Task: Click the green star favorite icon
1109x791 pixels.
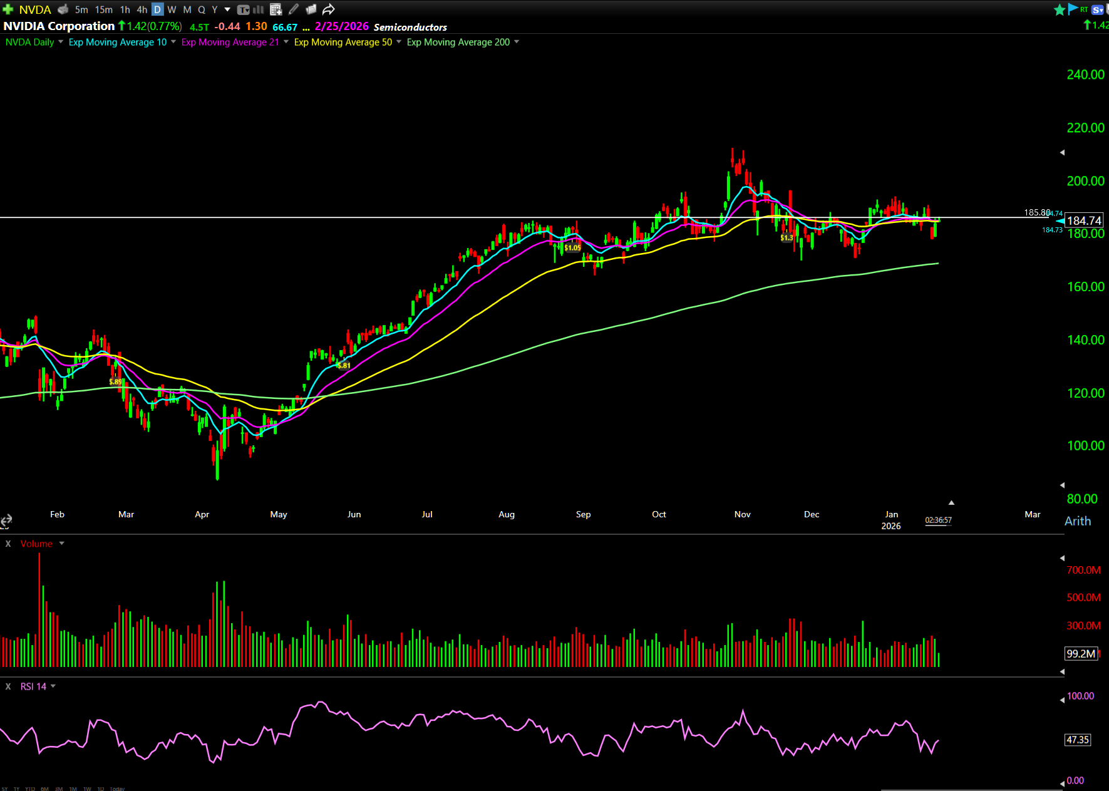Action: tap(1060, 9)
